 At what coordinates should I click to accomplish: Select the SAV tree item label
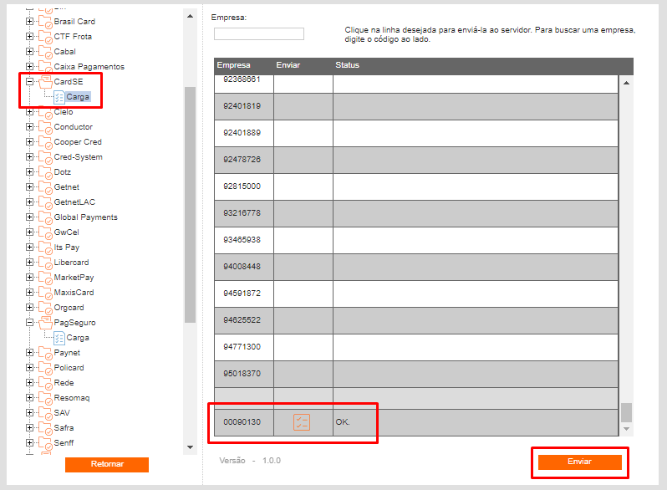[x=62, y=413]
